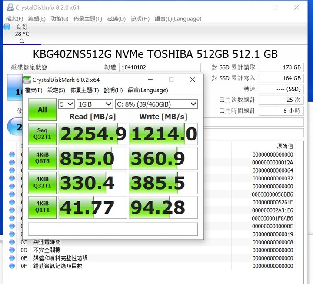Run all benchmarks with the All button
Image resolution: width=313 pixels, height=284 pixels.
[x=42, y=110]
